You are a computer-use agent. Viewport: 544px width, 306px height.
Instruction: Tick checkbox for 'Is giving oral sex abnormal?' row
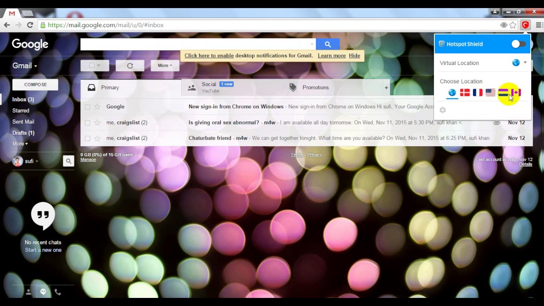point(88,122)
